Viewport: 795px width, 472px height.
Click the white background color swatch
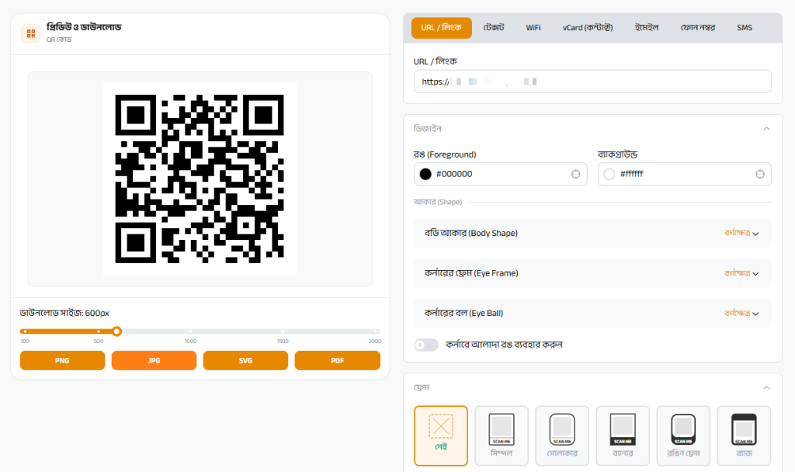click(x=609, y=174)
